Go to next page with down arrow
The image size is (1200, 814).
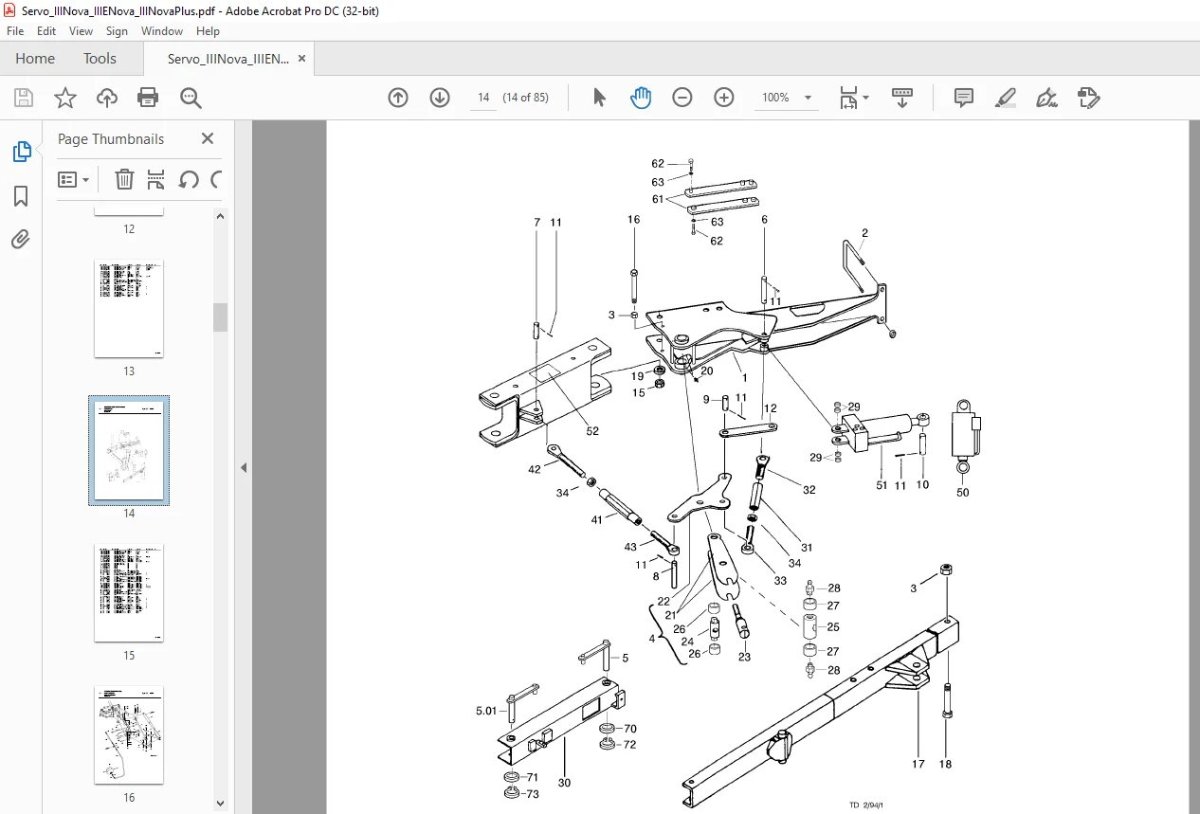(x=440, y=98)
